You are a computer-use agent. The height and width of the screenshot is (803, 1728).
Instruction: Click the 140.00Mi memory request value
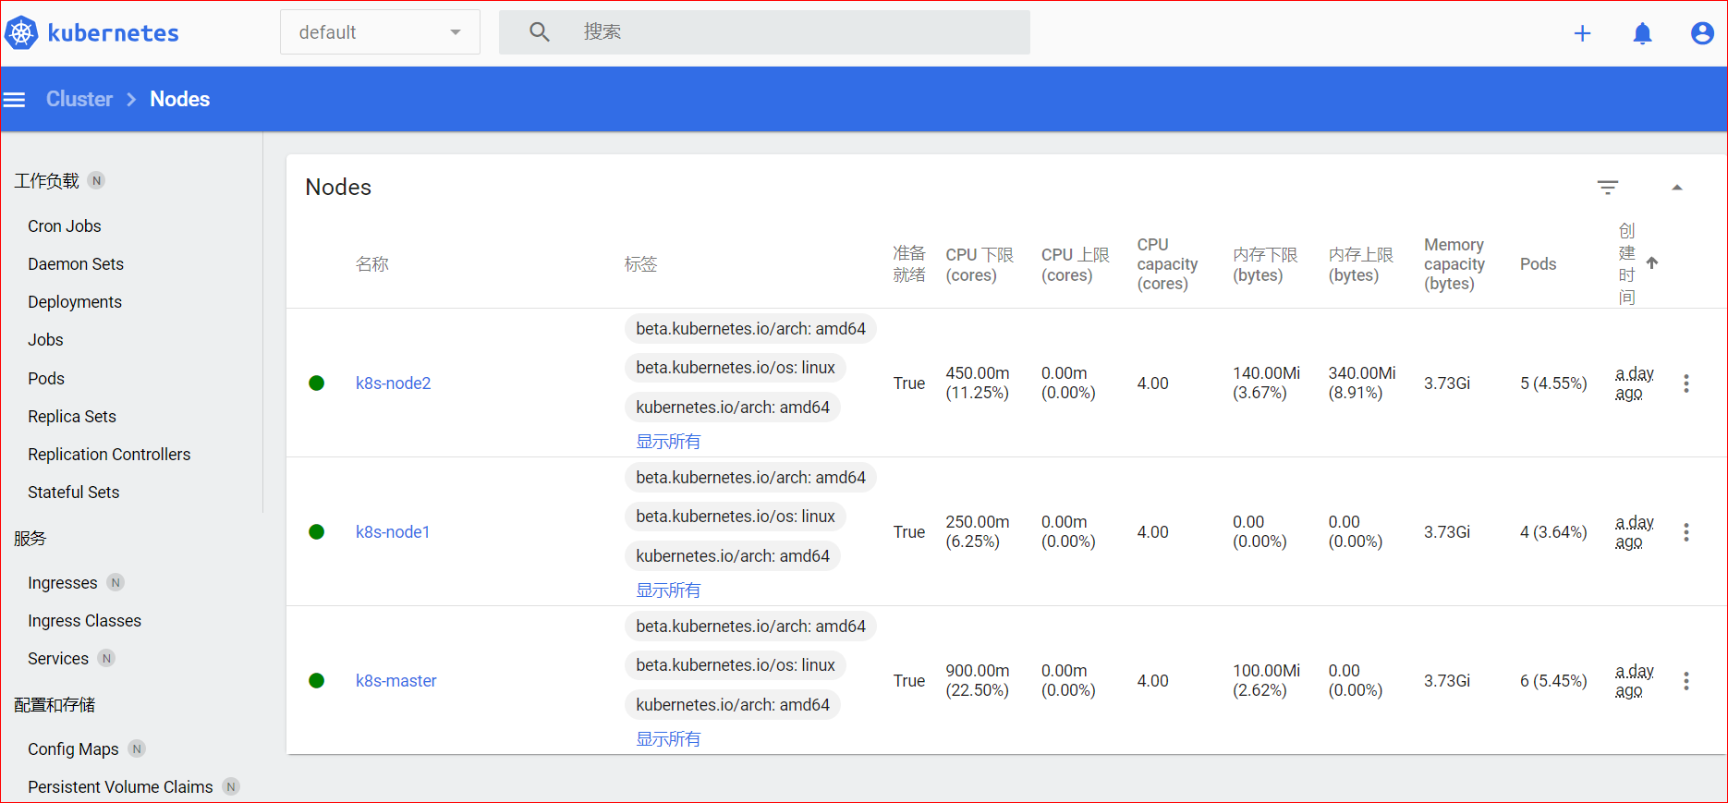tap(1266, 383)
